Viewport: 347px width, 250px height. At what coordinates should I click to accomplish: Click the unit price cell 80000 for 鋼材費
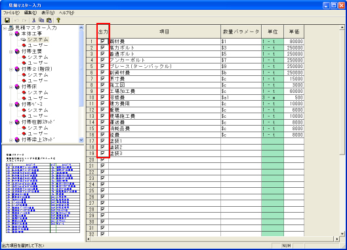[294, 41]
